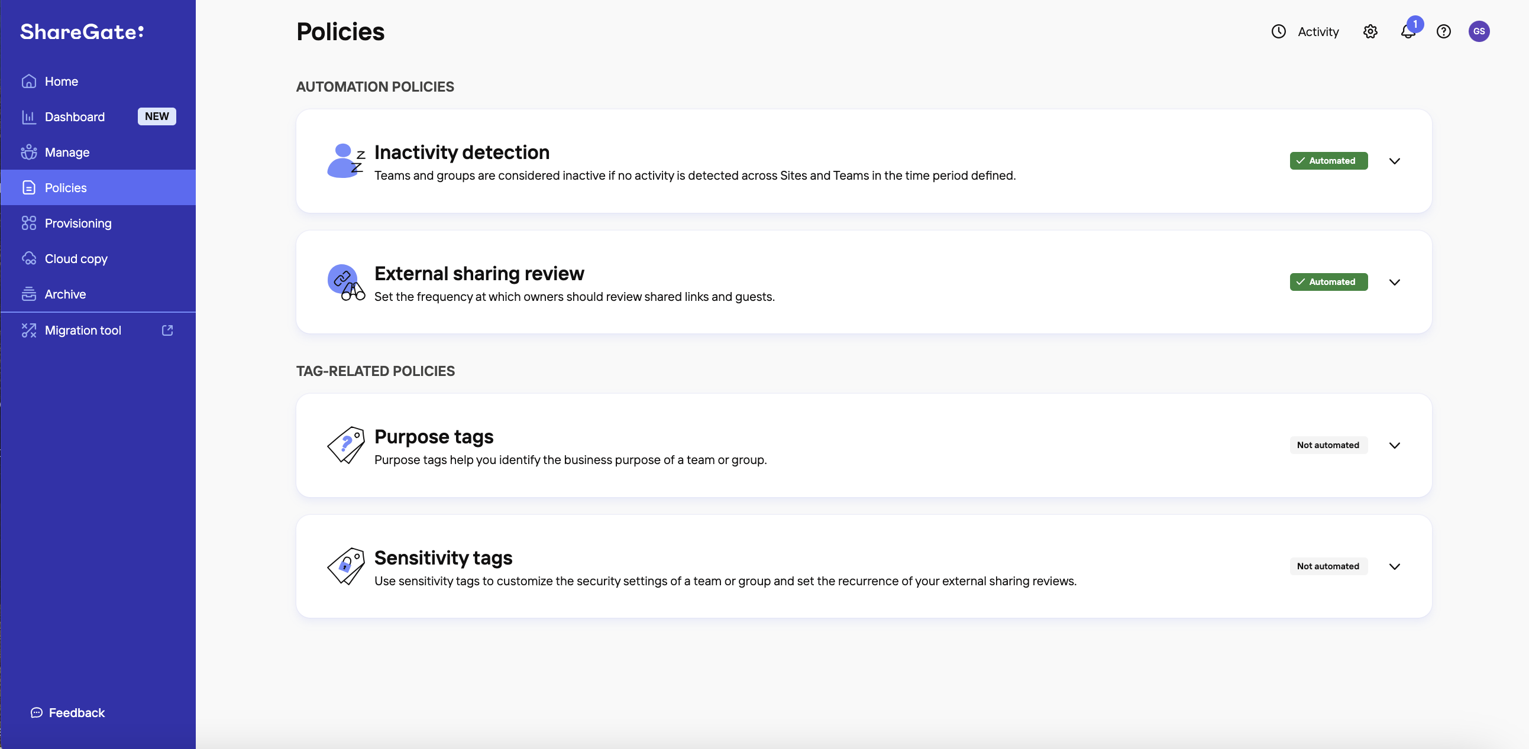Click 'Use sensitivity tags to customize' description
Screen dimensions: 1529x749
(x=725, y=581)
